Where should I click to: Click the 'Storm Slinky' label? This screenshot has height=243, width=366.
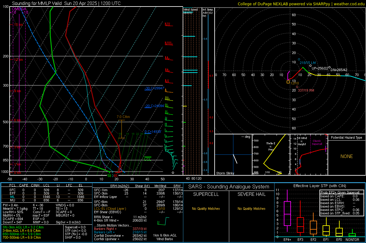coord(225,173)
